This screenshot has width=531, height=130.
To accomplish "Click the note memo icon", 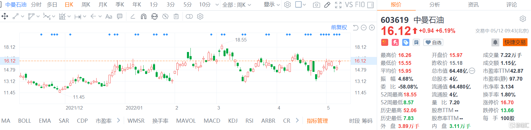I will click(416, 43).
